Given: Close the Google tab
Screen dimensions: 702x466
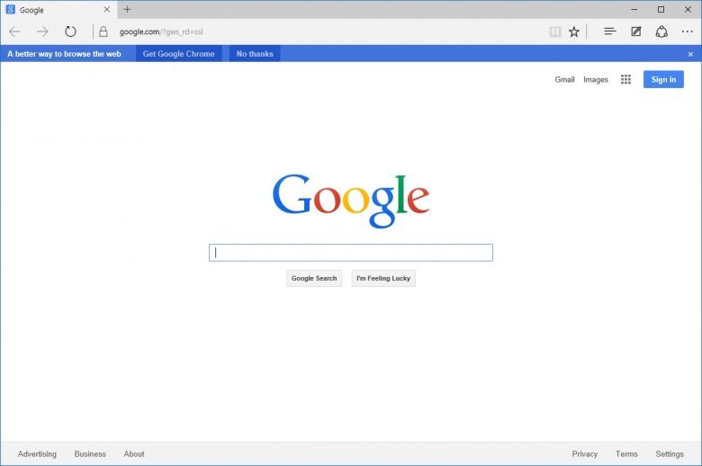Looking at the screenshot, I should [106, 9].
